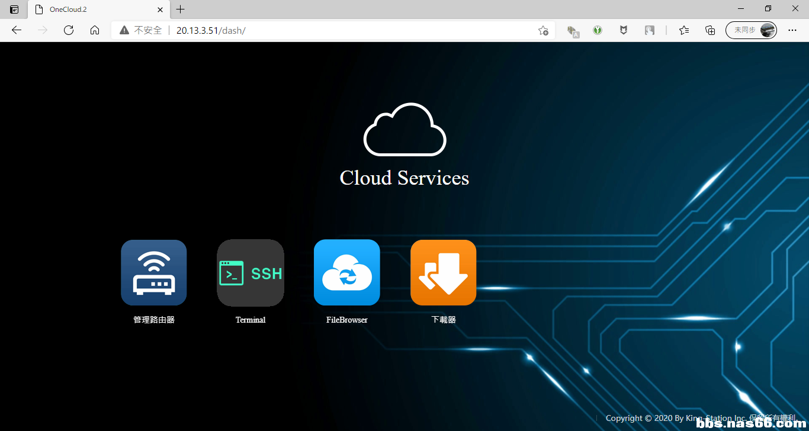Launch the SSH Terminal app icon
The width and height of the screenshot is (809, 431).
(251, 273)
